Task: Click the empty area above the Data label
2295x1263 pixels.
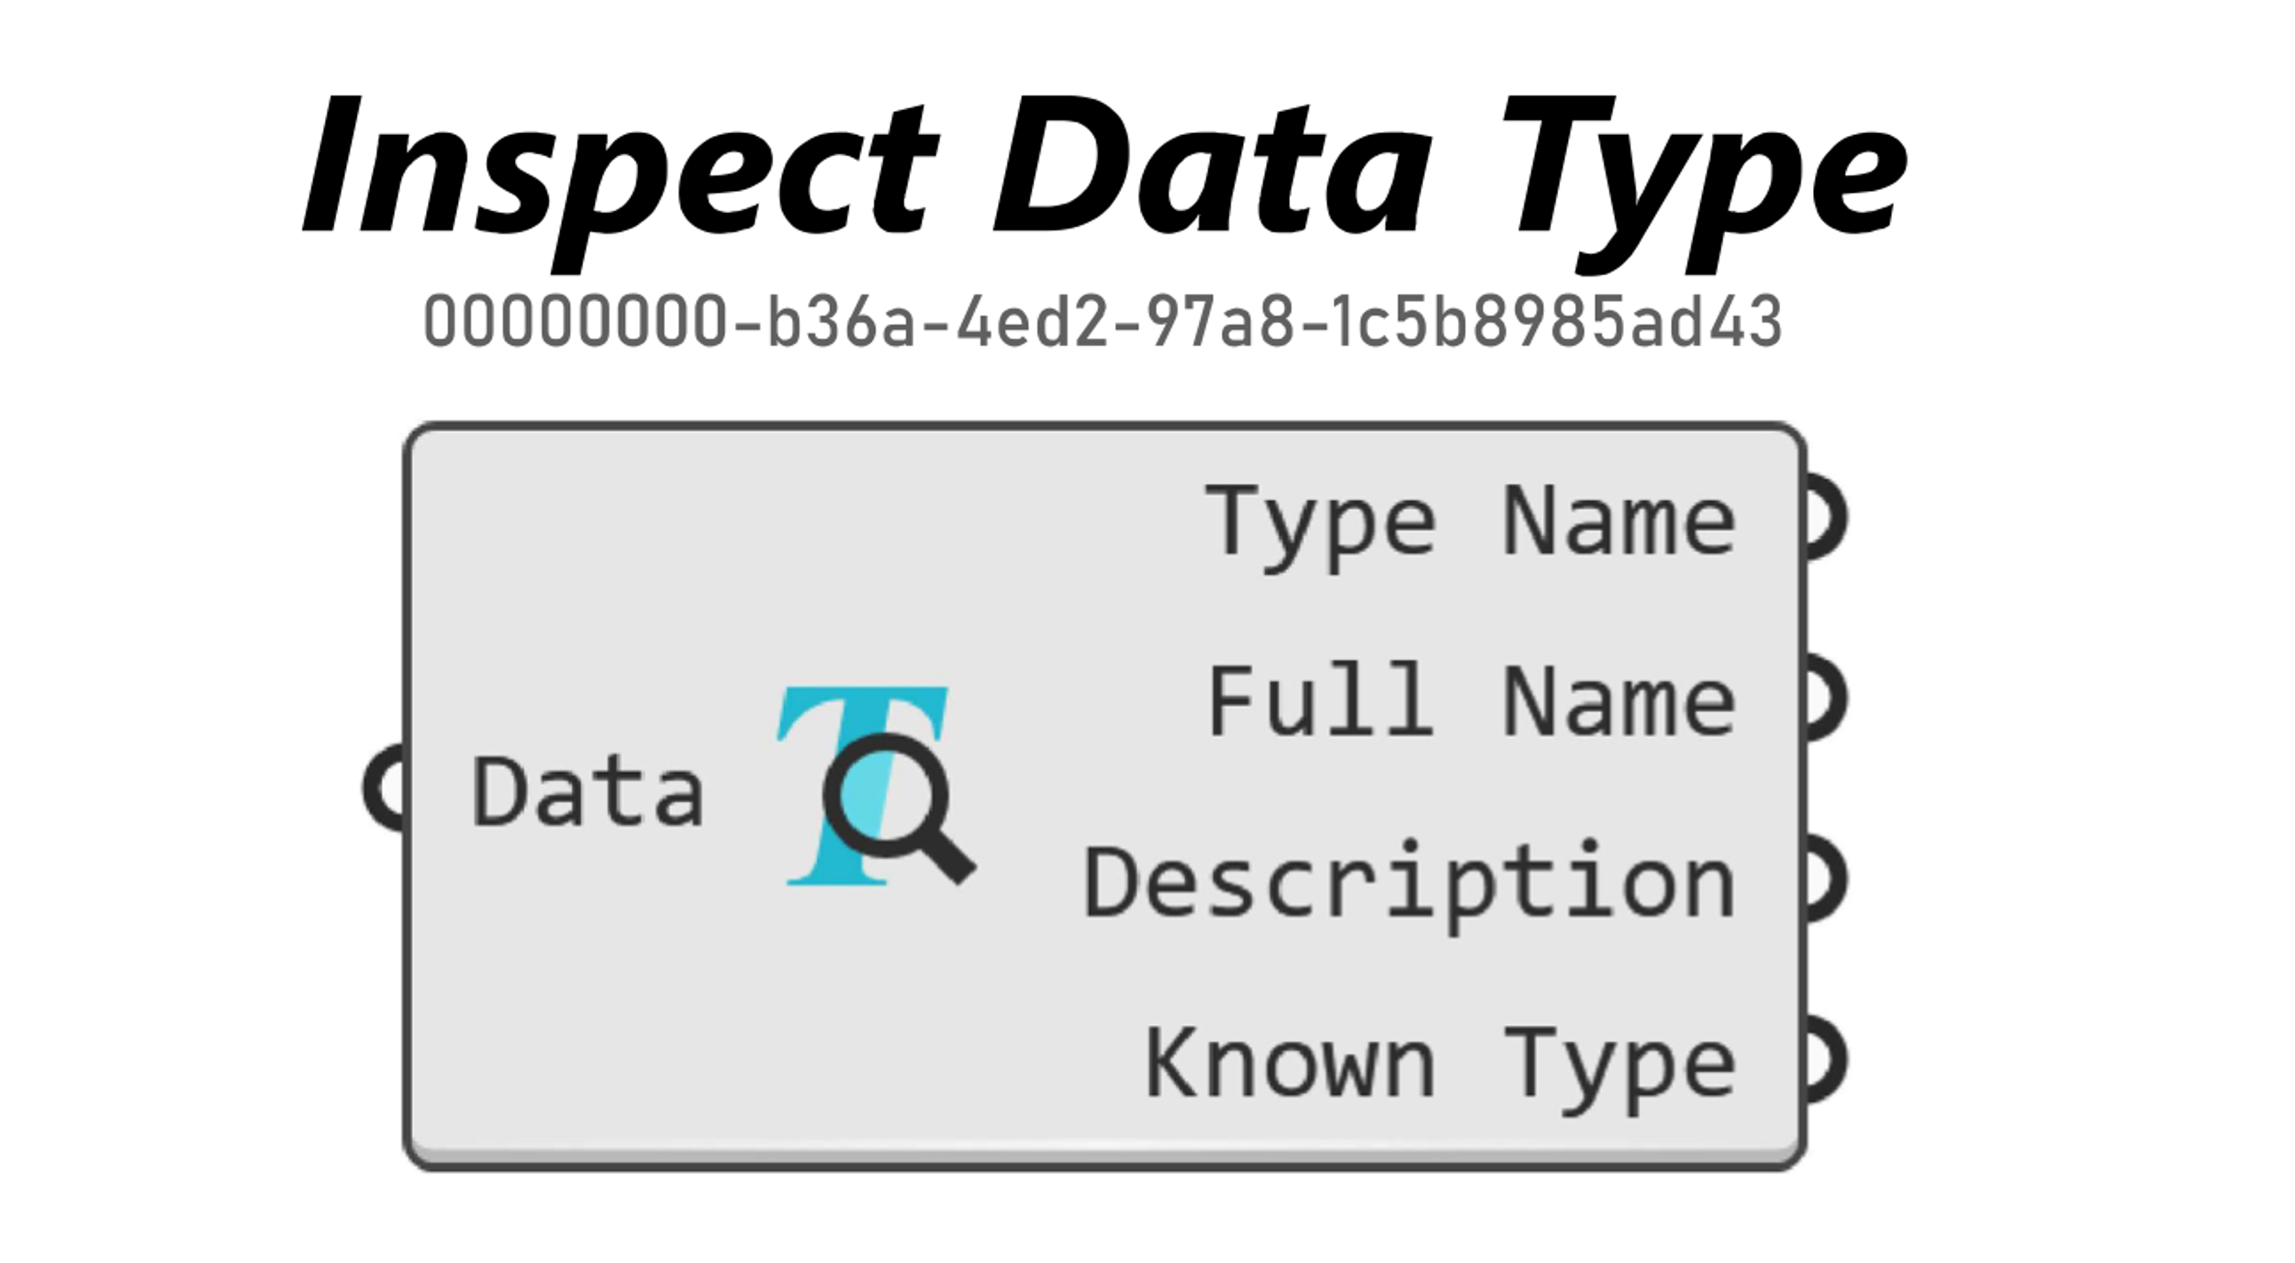Action: pos(588,597)
